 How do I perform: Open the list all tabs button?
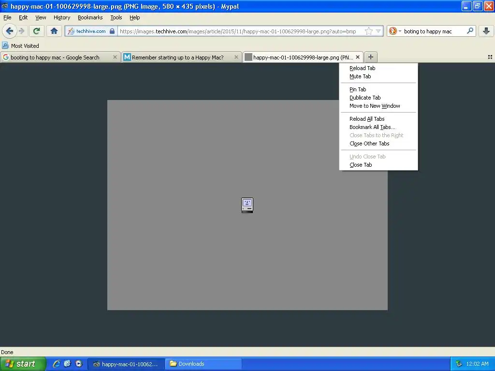(490, 57)
